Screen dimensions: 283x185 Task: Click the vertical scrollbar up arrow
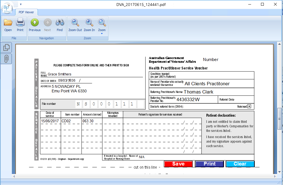click(279, 44)
